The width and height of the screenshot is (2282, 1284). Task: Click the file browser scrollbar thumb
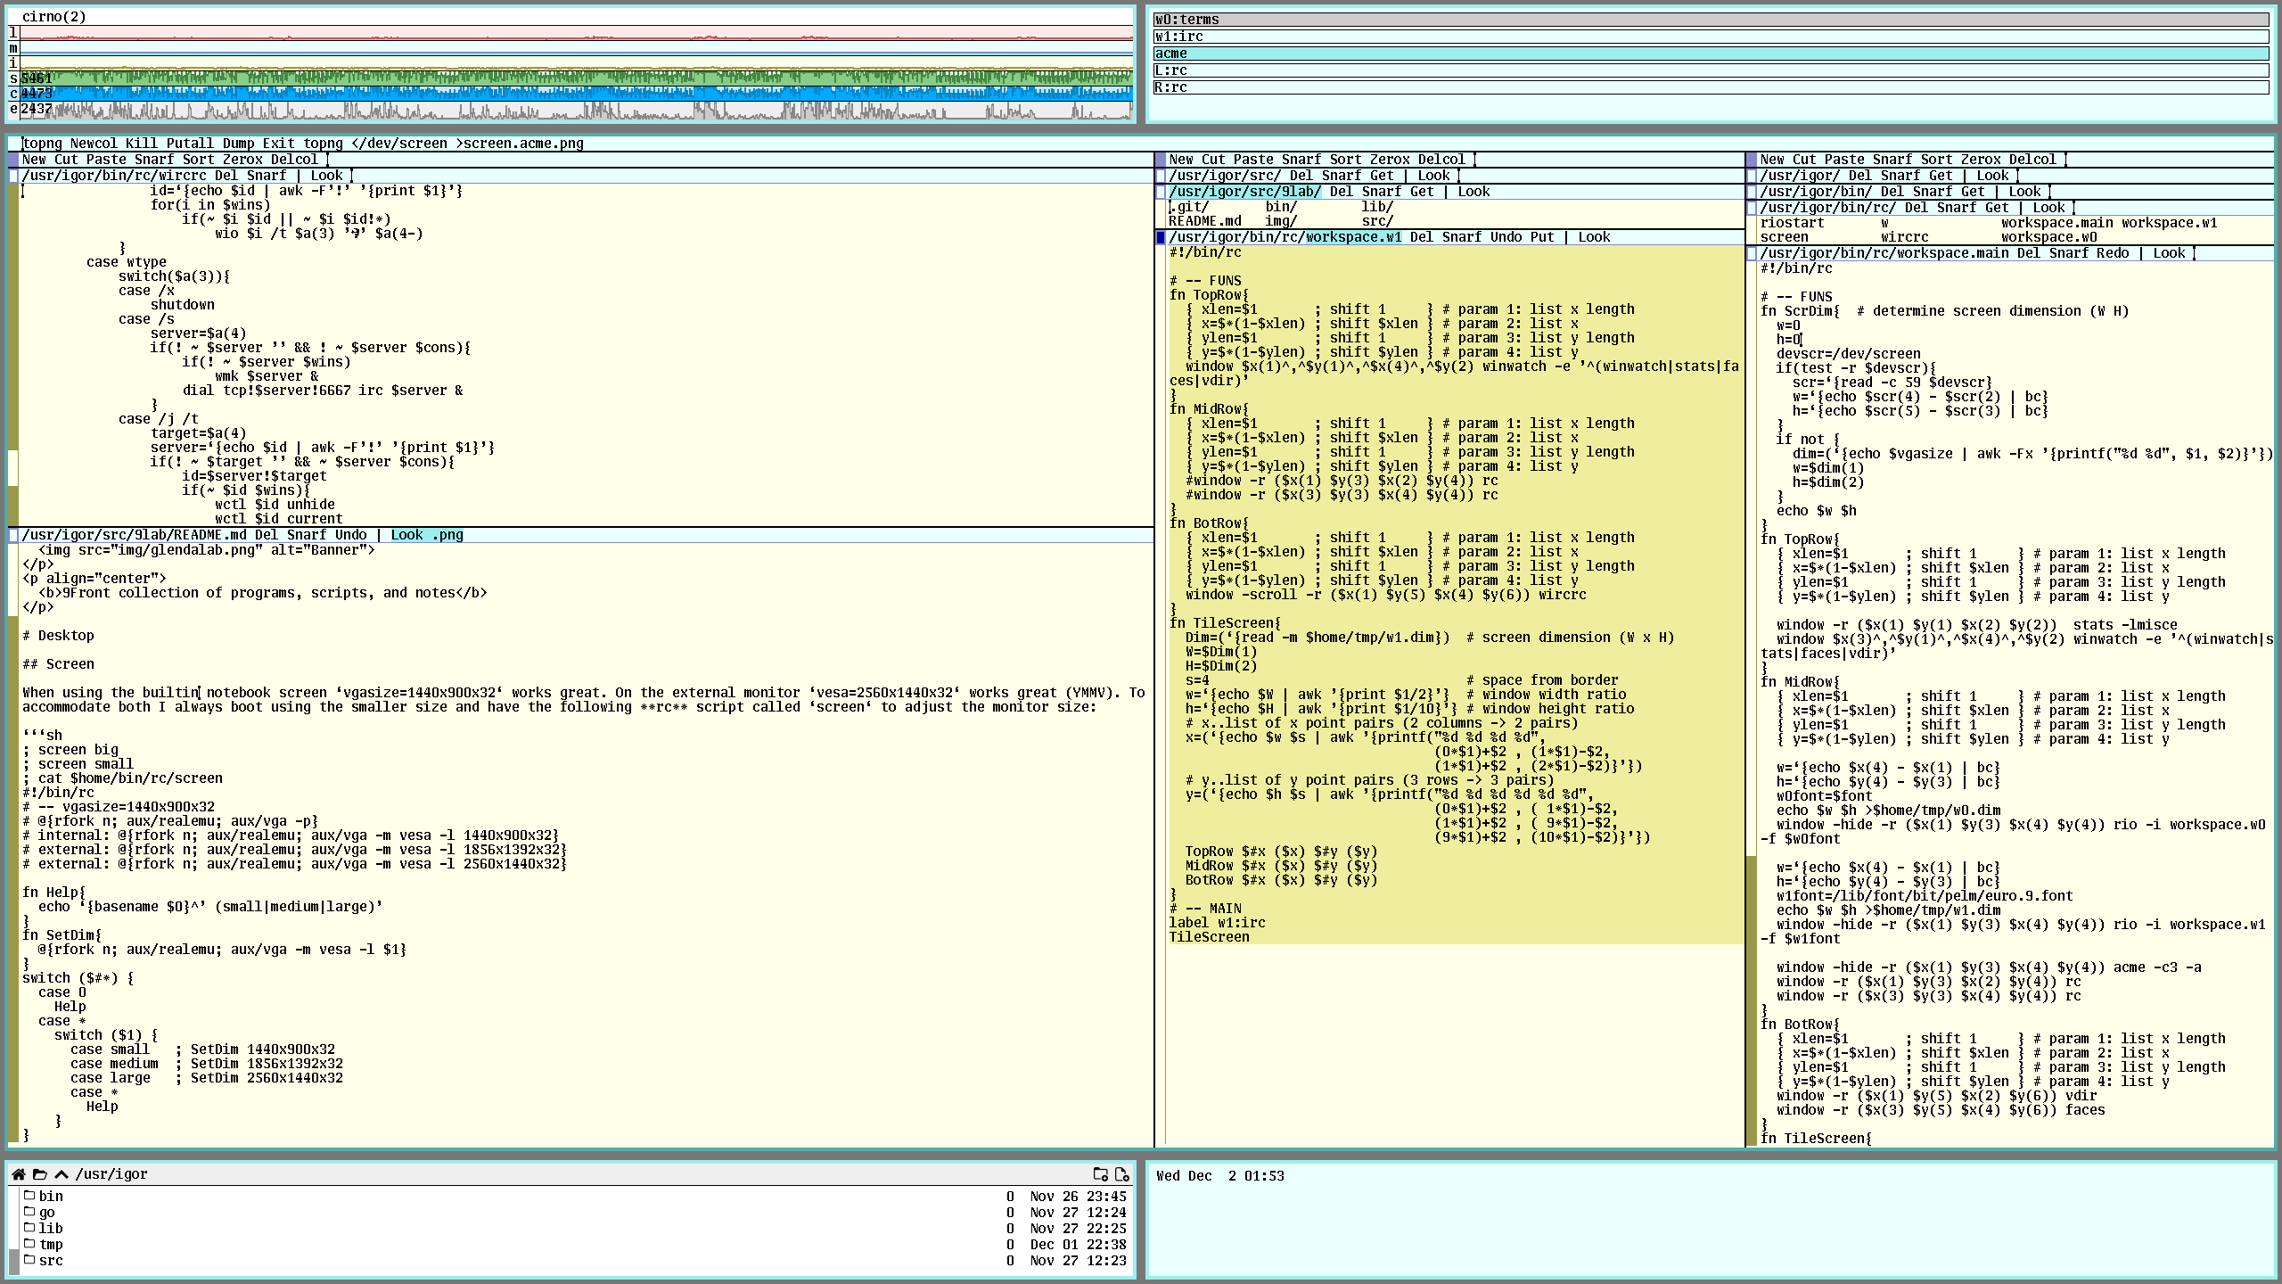13,1261
